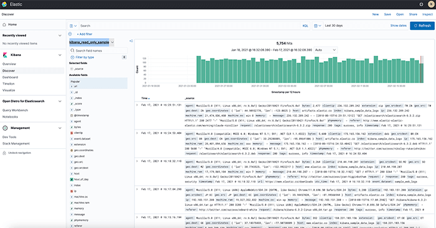Collapse the field sidebar with arrow icon

tap(131, 41)
